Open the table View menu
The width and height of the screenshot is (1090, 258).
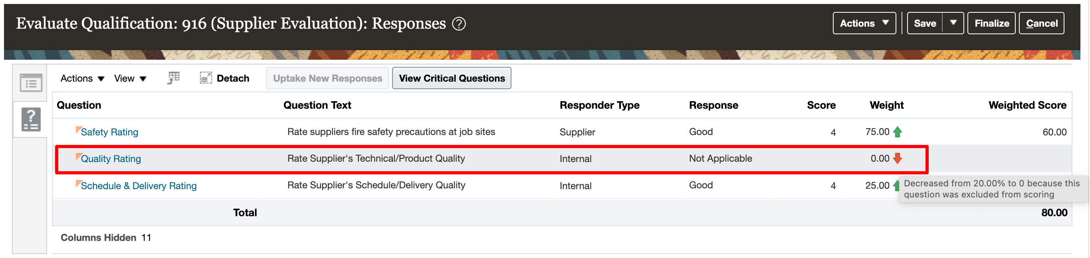(x=130, y=78)
